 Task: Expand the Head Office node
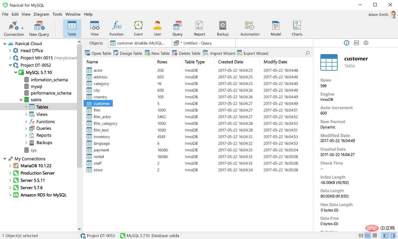(10, 51)
